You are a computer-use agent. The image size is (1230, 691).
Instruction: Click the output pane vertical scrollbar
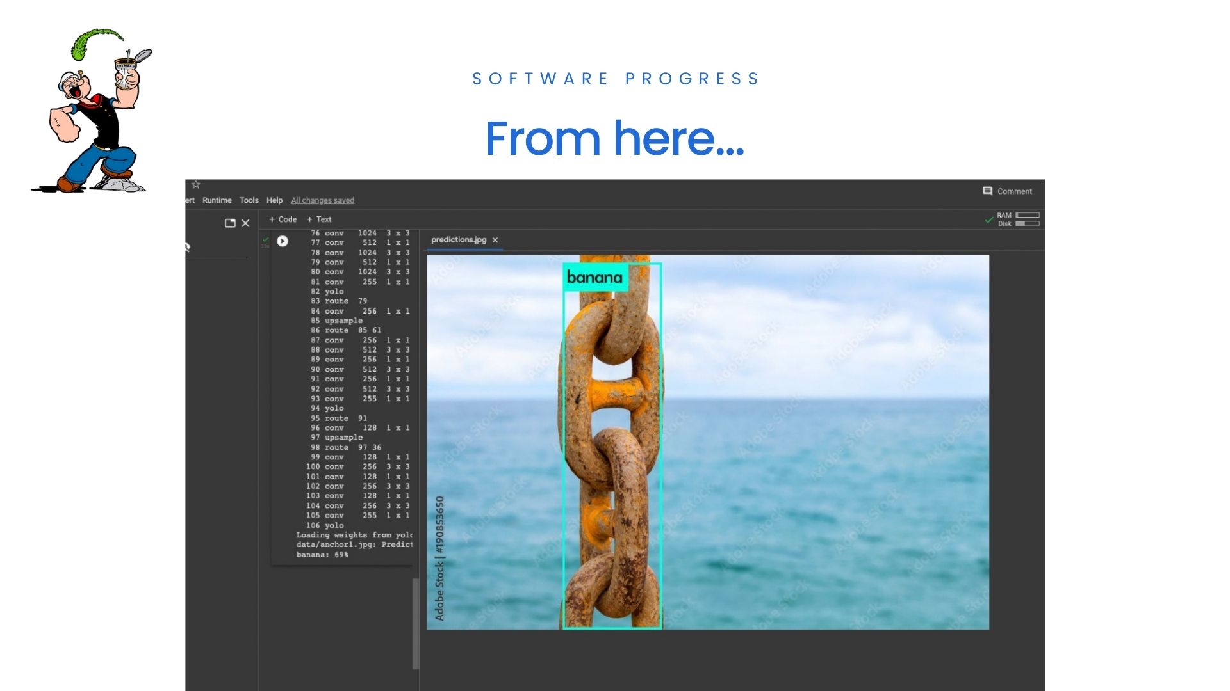(x=416, y=623)
